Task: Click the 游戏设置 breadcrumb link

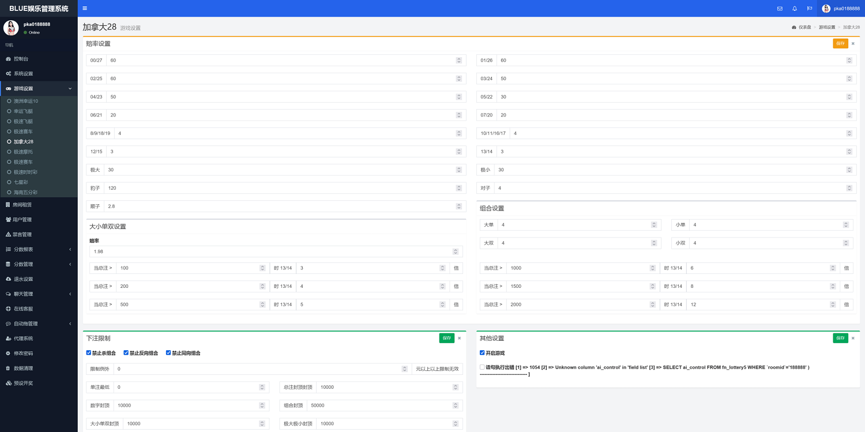Action: pyautogui.click(x=827, y=27)
